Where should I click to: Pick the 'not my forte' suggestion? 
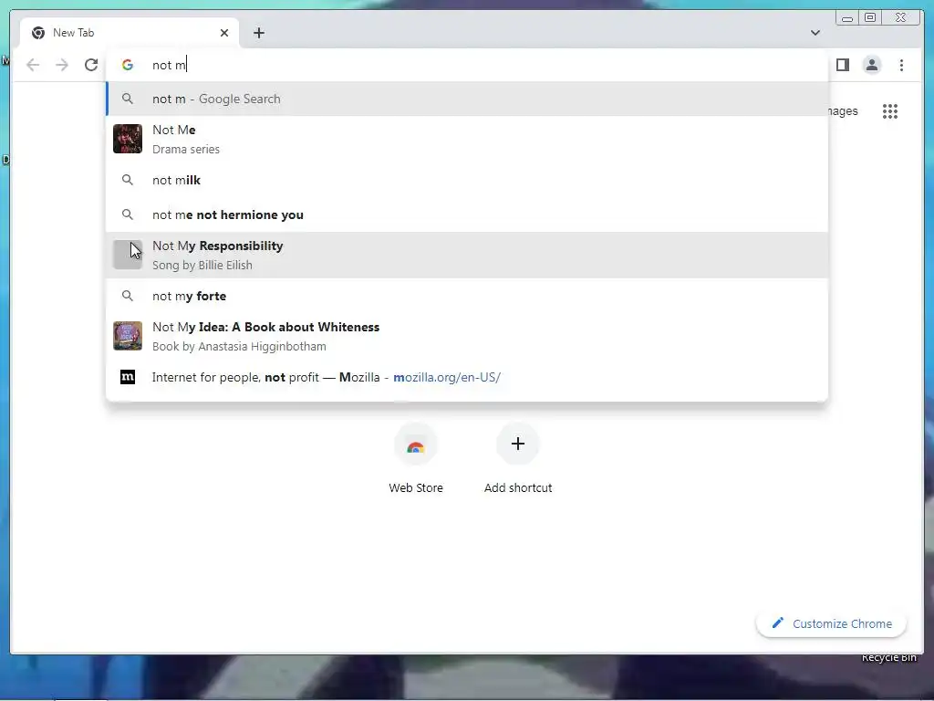coord(467,296)
